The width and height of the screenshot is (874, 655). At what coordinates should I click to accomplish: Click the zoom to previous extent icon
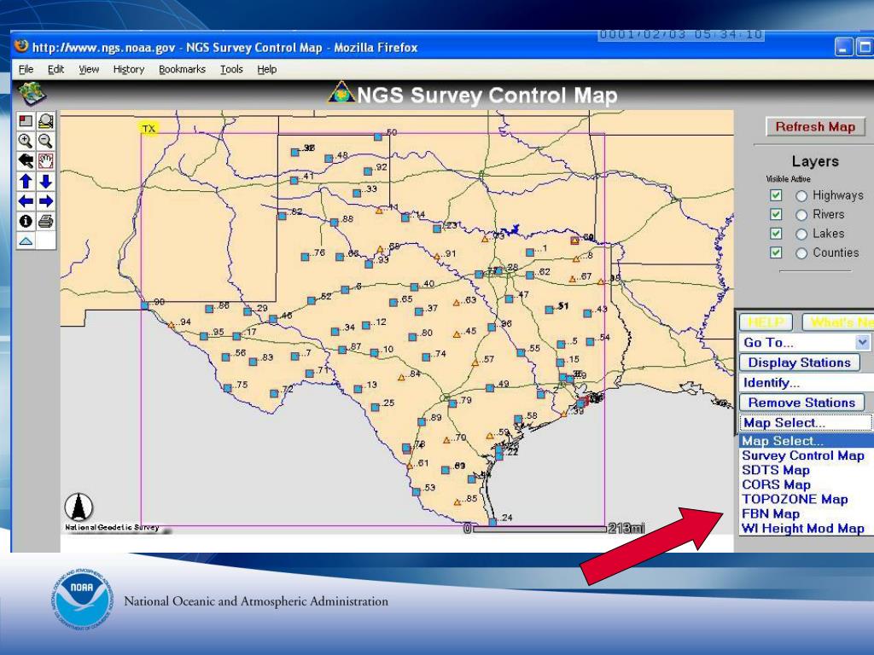[26, 161]
